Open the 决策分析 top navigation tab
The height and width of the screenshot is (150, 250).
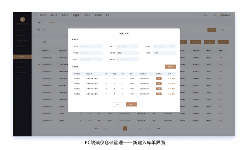pos(87,15)
